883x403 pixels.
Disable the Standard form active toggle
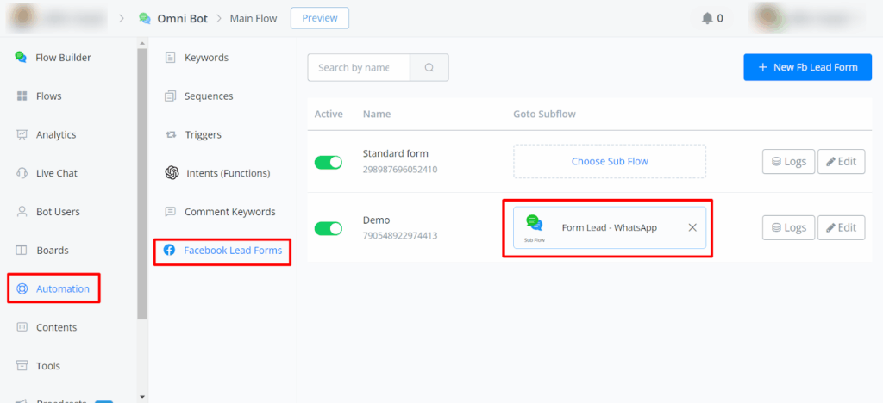[329, 162]
